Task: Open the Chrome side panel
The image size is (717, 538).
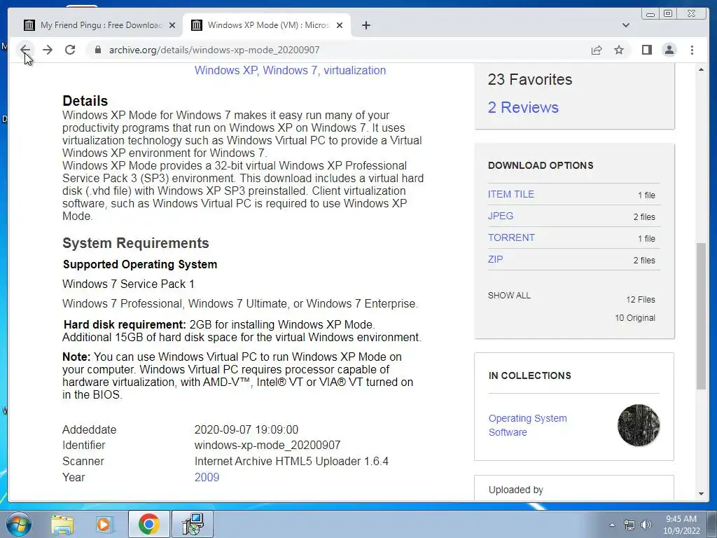Action: pos(646,50)
